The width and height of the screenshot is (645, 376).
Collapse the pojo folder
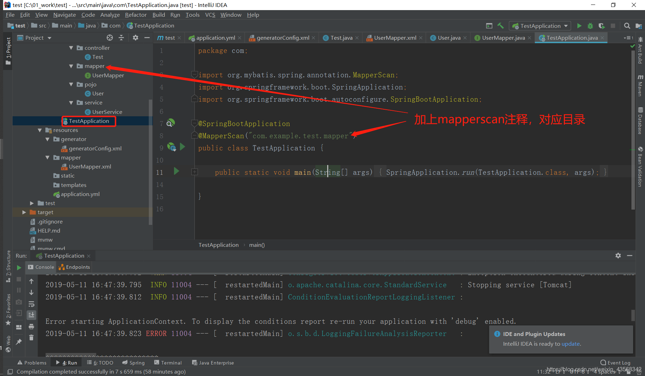(71, 84)
